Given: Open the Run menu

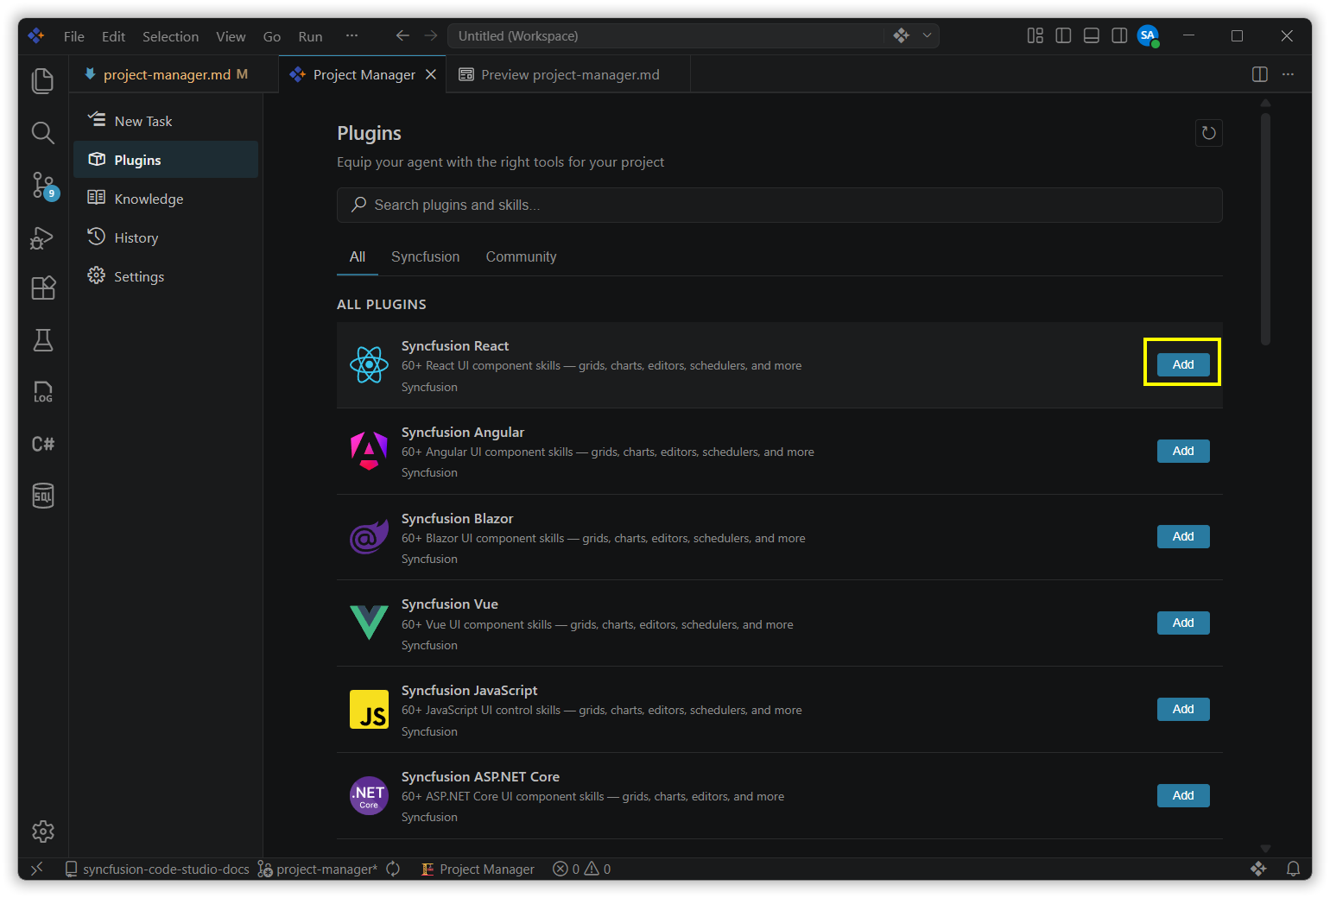Looking at the screenshot, I should (x=310, y=36).
